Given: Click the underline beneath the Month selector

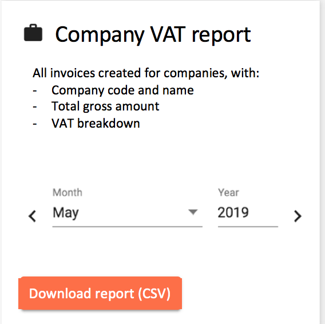Looking at the screenshot, I should [127, 227].
